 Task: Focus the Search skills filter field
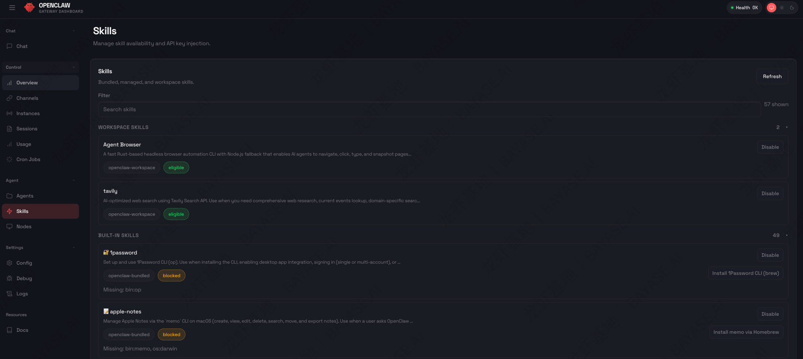(429, 110)
